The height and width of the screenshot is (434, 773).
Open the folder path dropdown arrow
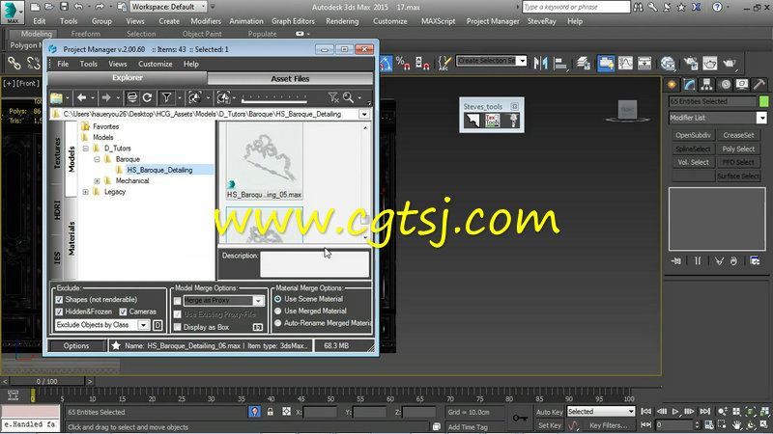pyautogui.click(x=364, y=114)
